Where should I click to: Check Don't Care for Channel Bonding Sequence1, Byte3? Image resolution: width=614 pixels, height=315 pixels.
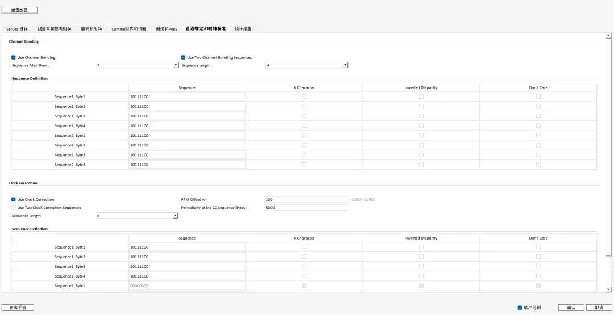[x=538, y=116]
